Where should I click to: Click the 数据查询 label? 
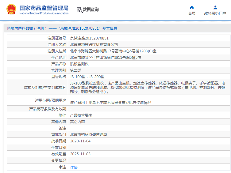[x=90, y=9]
